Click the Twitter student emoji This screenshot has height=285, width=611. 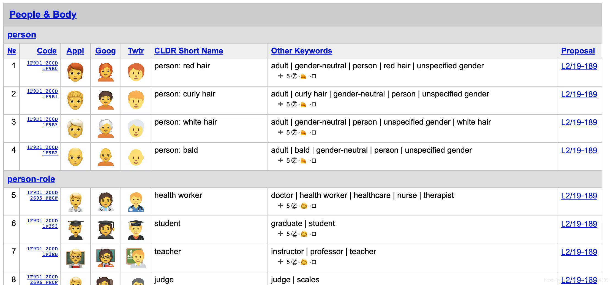(136, 230)
